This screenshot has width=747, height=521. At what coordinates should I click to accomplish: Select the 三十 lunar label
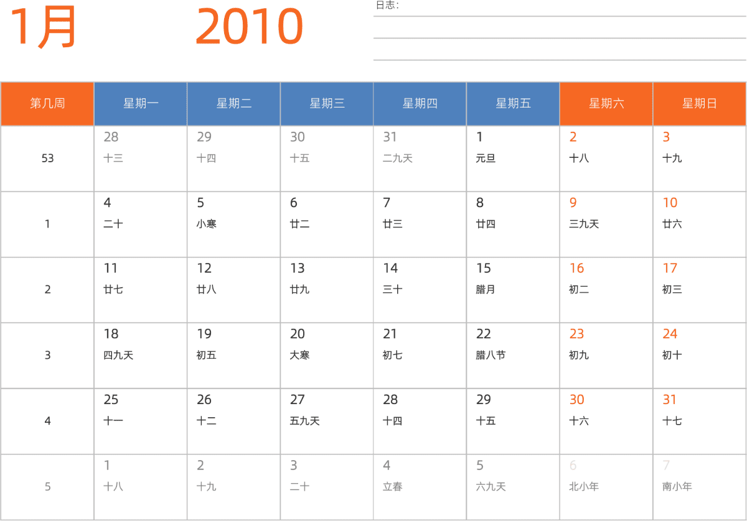[x=393, y=290]
